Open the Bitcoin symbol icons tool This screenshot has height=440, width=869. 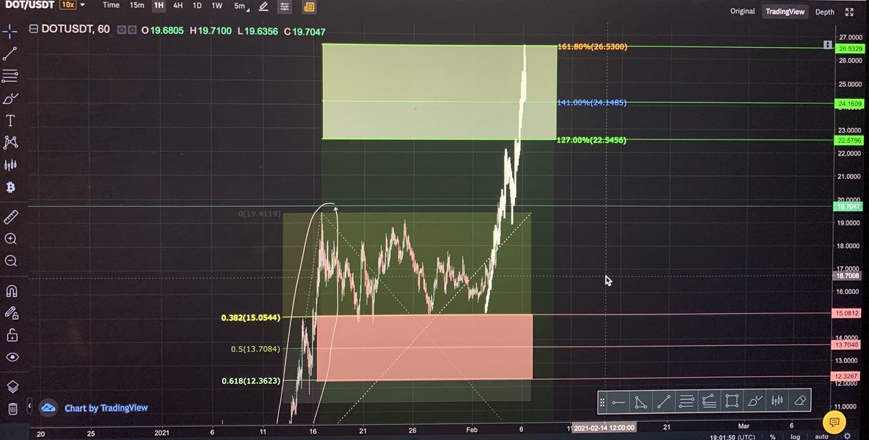(10, 187)
